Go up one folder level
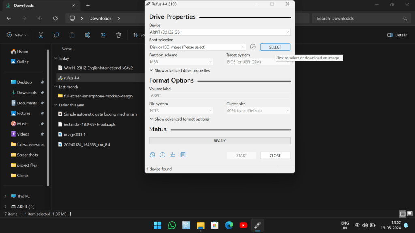415x233 pixels. pos(40,18)
